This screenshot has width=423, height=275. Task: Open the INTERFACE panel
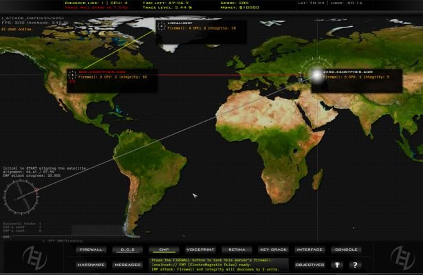[310, 250]
